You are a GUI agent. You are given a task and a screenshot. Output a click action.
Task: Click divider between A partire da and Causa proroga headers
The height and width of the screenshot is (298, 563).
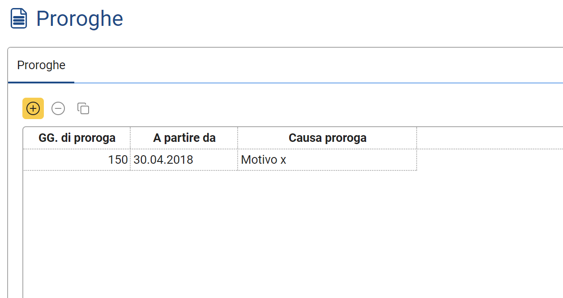pos(238,138)
